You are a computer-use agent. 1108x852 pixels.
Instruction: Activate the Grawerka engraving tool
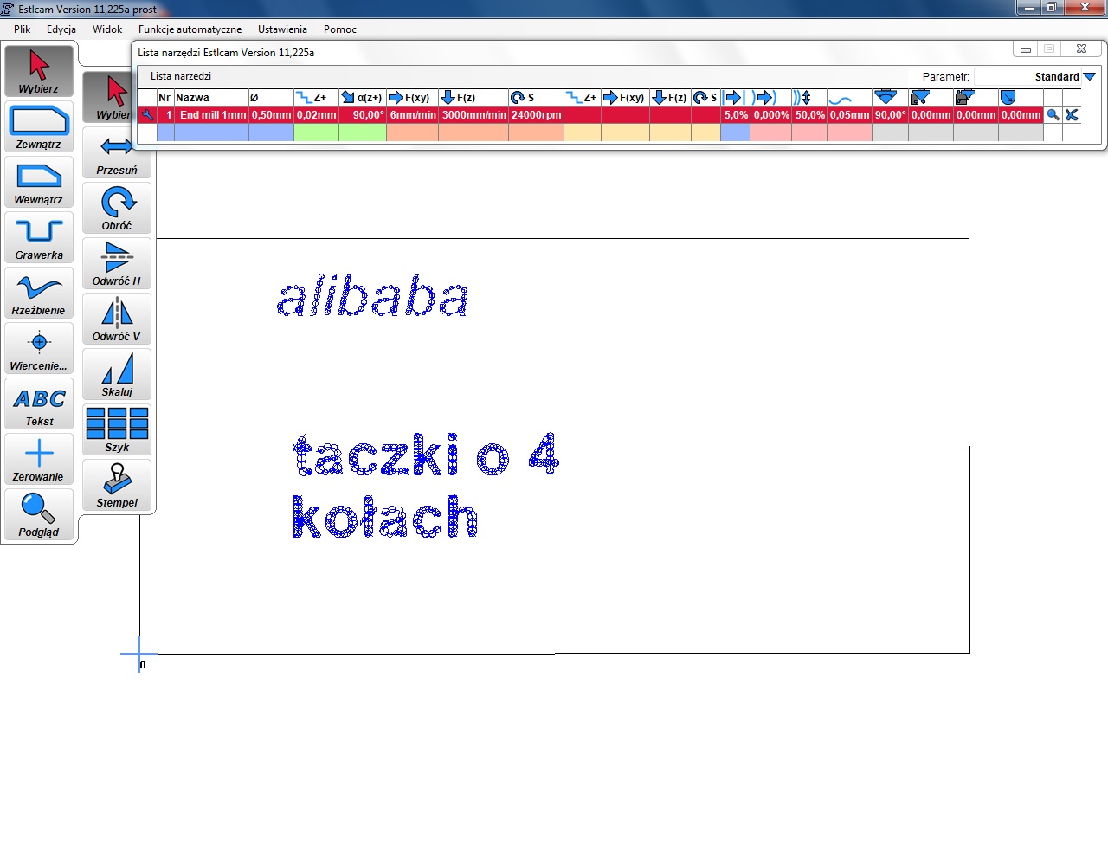(39, 237)
